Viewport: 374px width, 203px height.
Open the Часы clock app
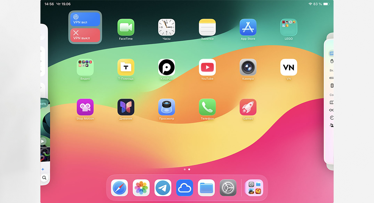tap(166, 27)
